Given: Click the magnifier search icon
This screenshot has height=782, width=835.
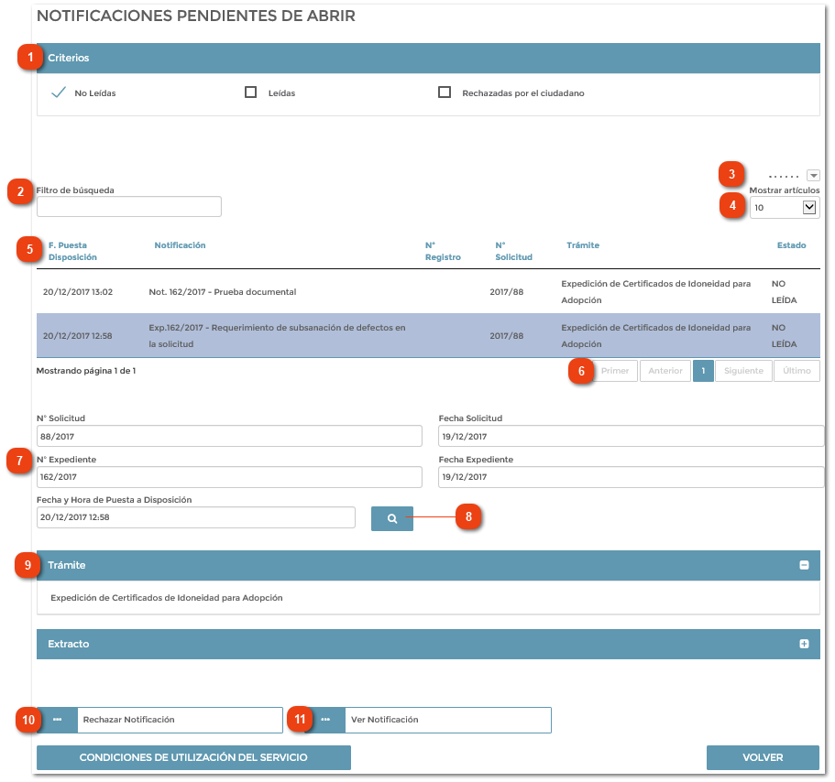Looking at the screenshot, I should [391, 517].
